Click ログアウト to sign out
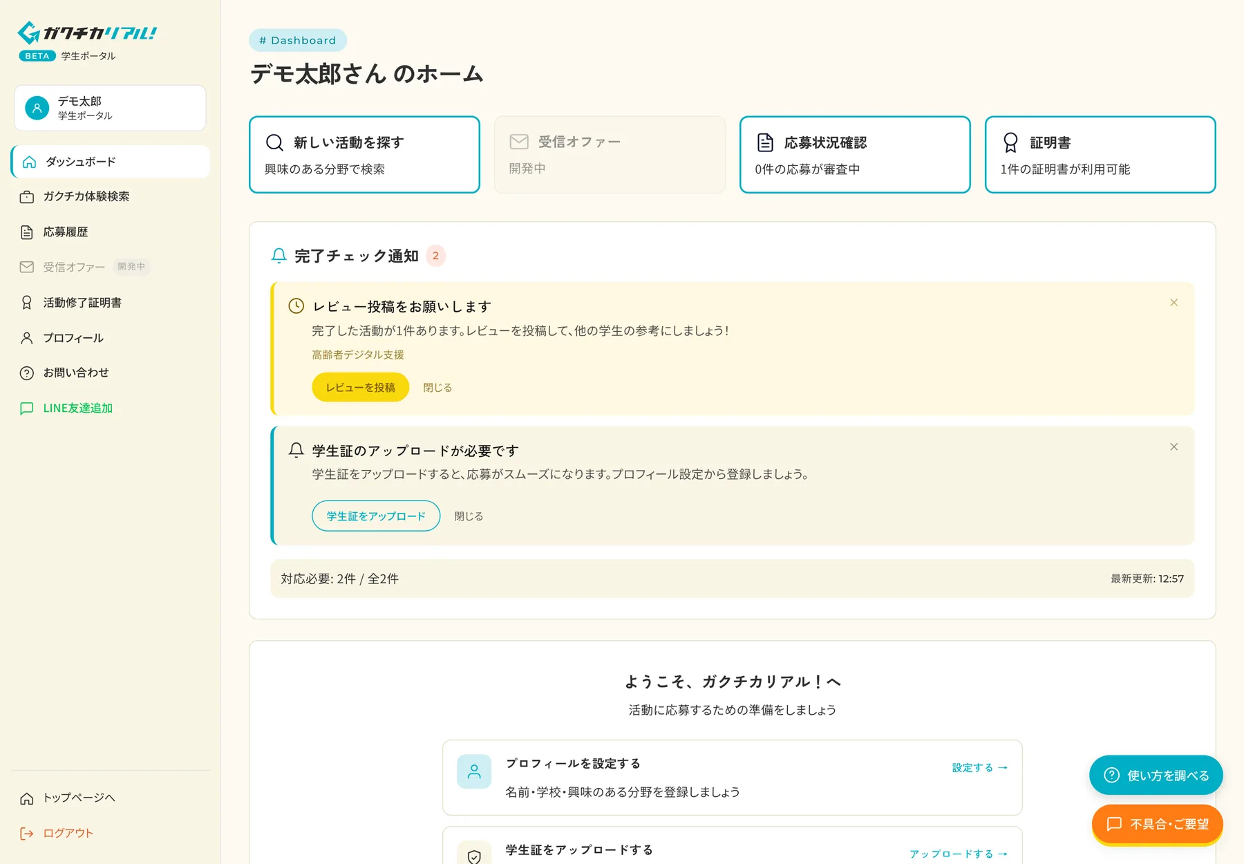 click(111, 834)
